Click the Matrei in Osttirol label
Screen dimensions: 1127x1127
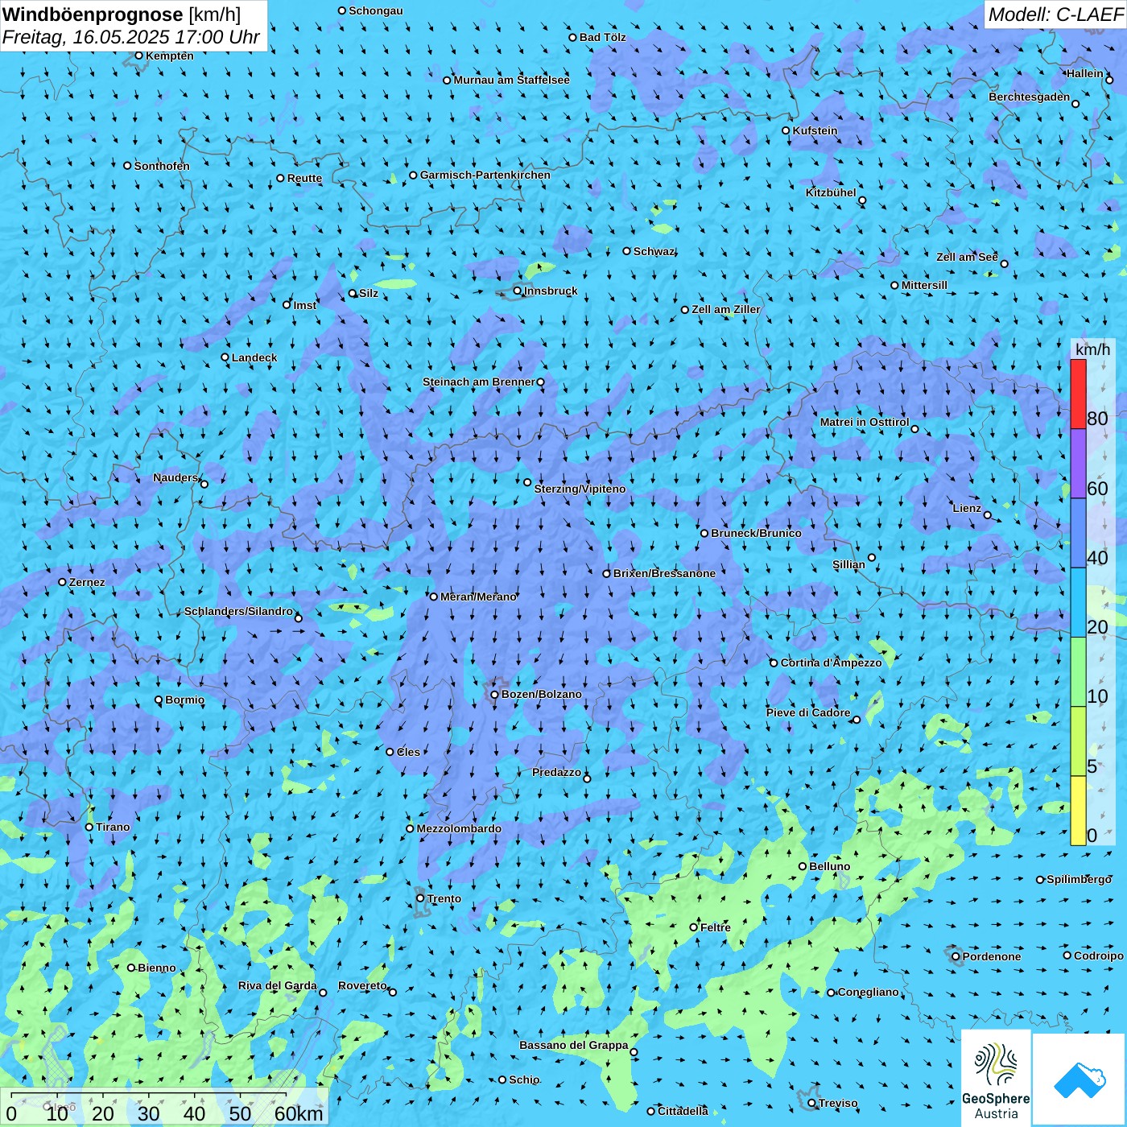865,422
